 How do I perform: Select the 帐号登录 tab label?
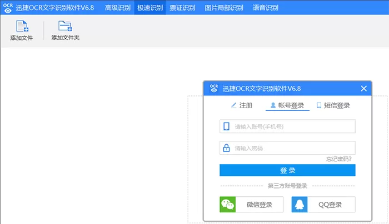point(291,105)
